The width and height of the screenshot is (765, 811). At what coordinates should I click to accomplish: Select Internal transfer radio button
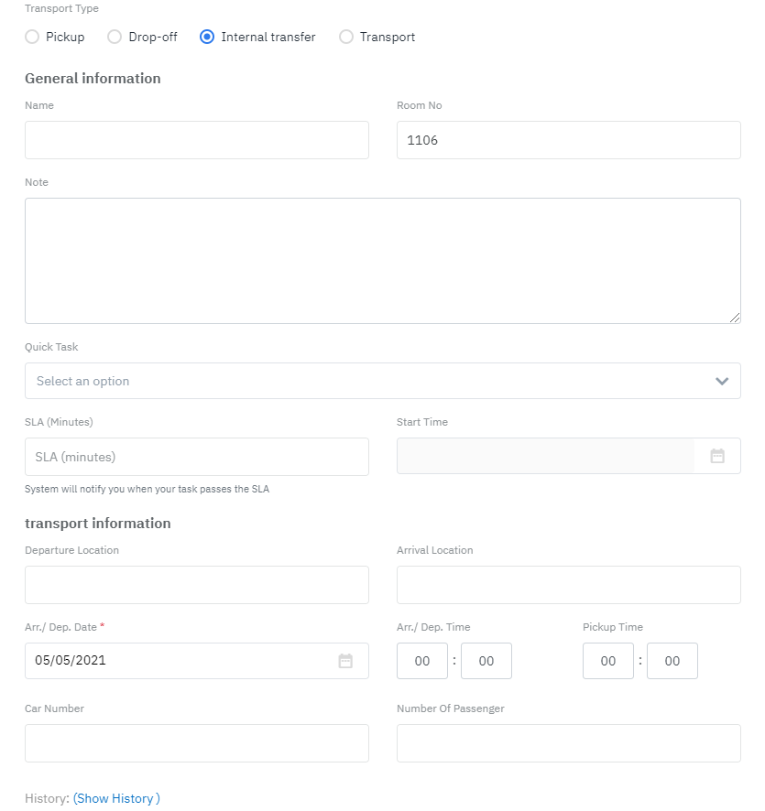coord(207,38)
